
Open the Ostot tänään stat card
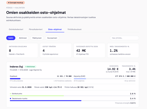[x=56, y=50]
